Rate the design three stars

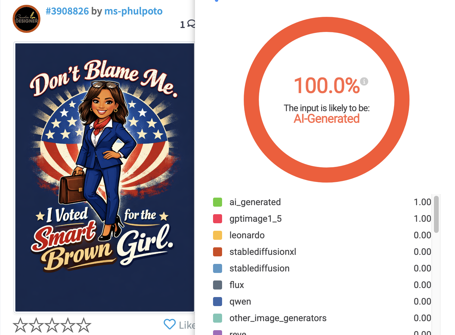pyautogui.click(x=52, y=325)
